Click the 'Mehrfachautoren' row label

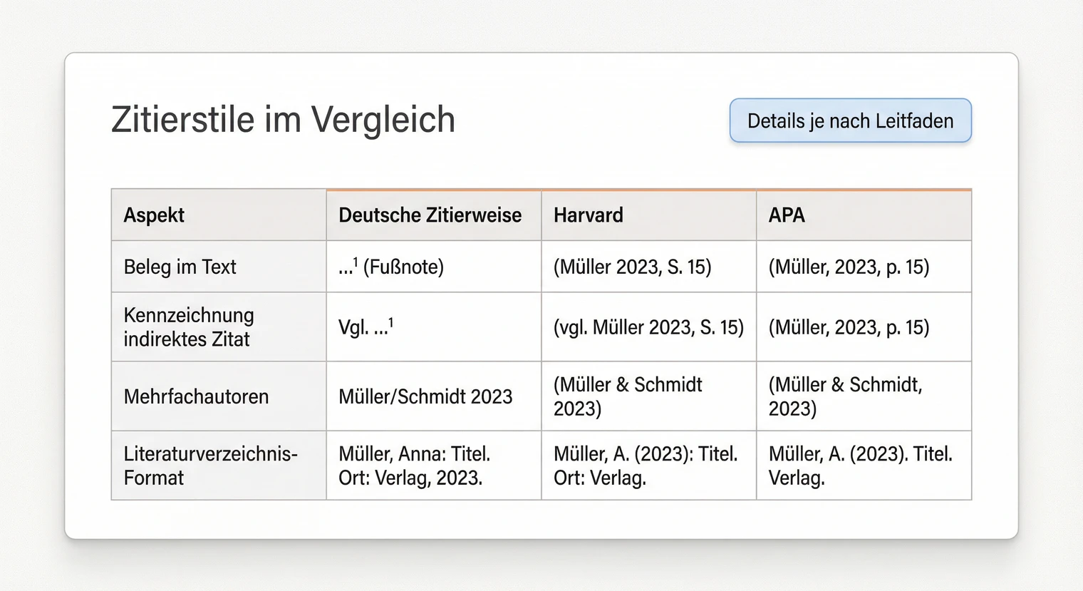click(196, 396)
